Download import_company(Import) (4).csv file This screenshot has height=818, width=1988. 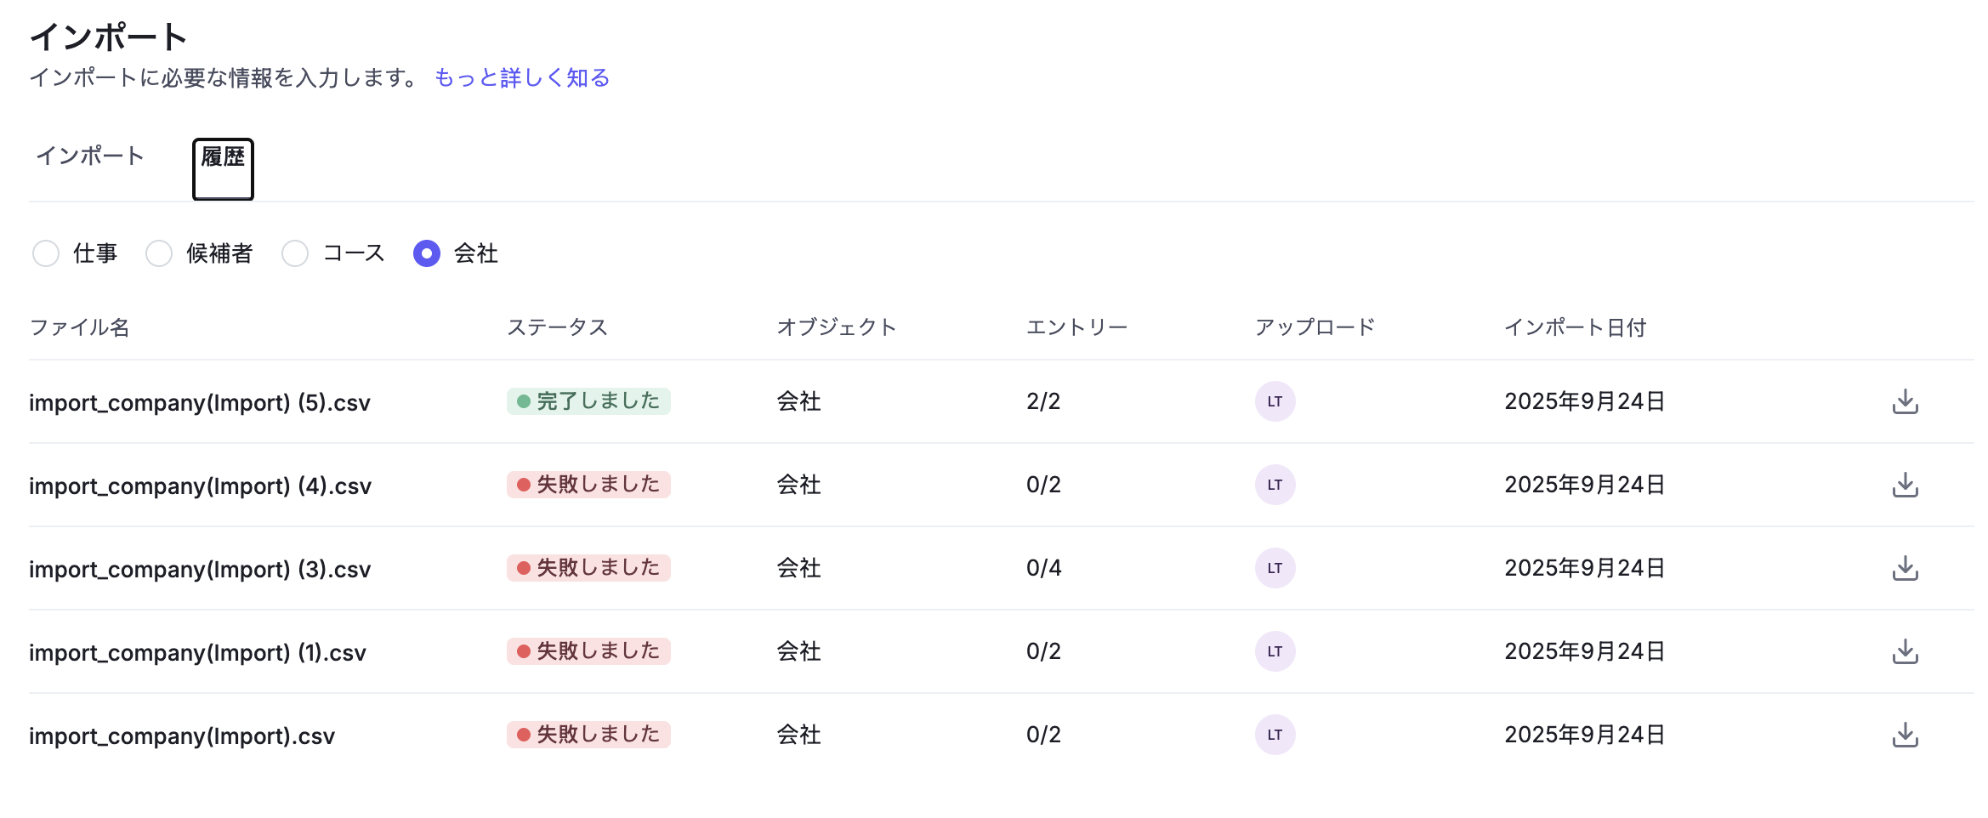[x=1905, y=485]
